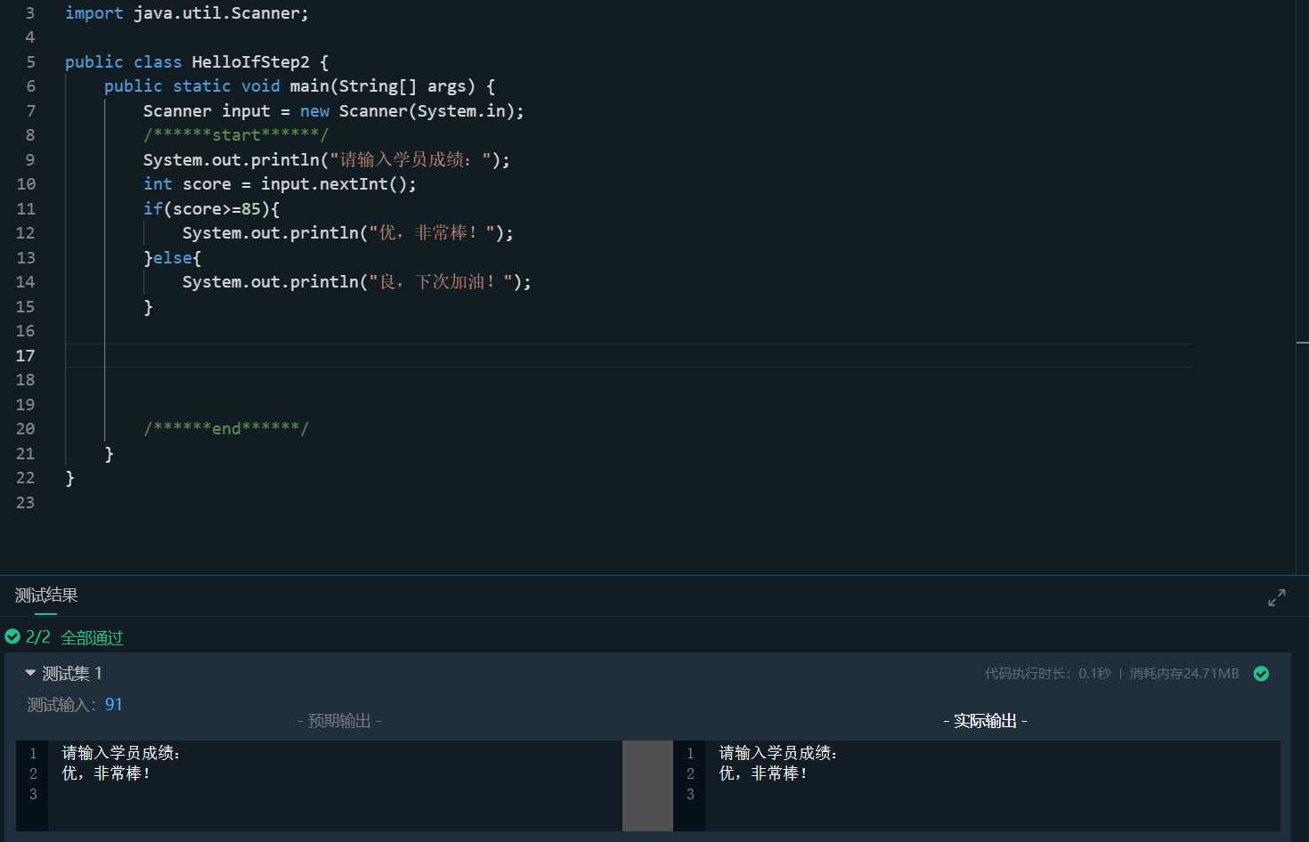Select the 实际输出 header label

click(x=985, y=721)
